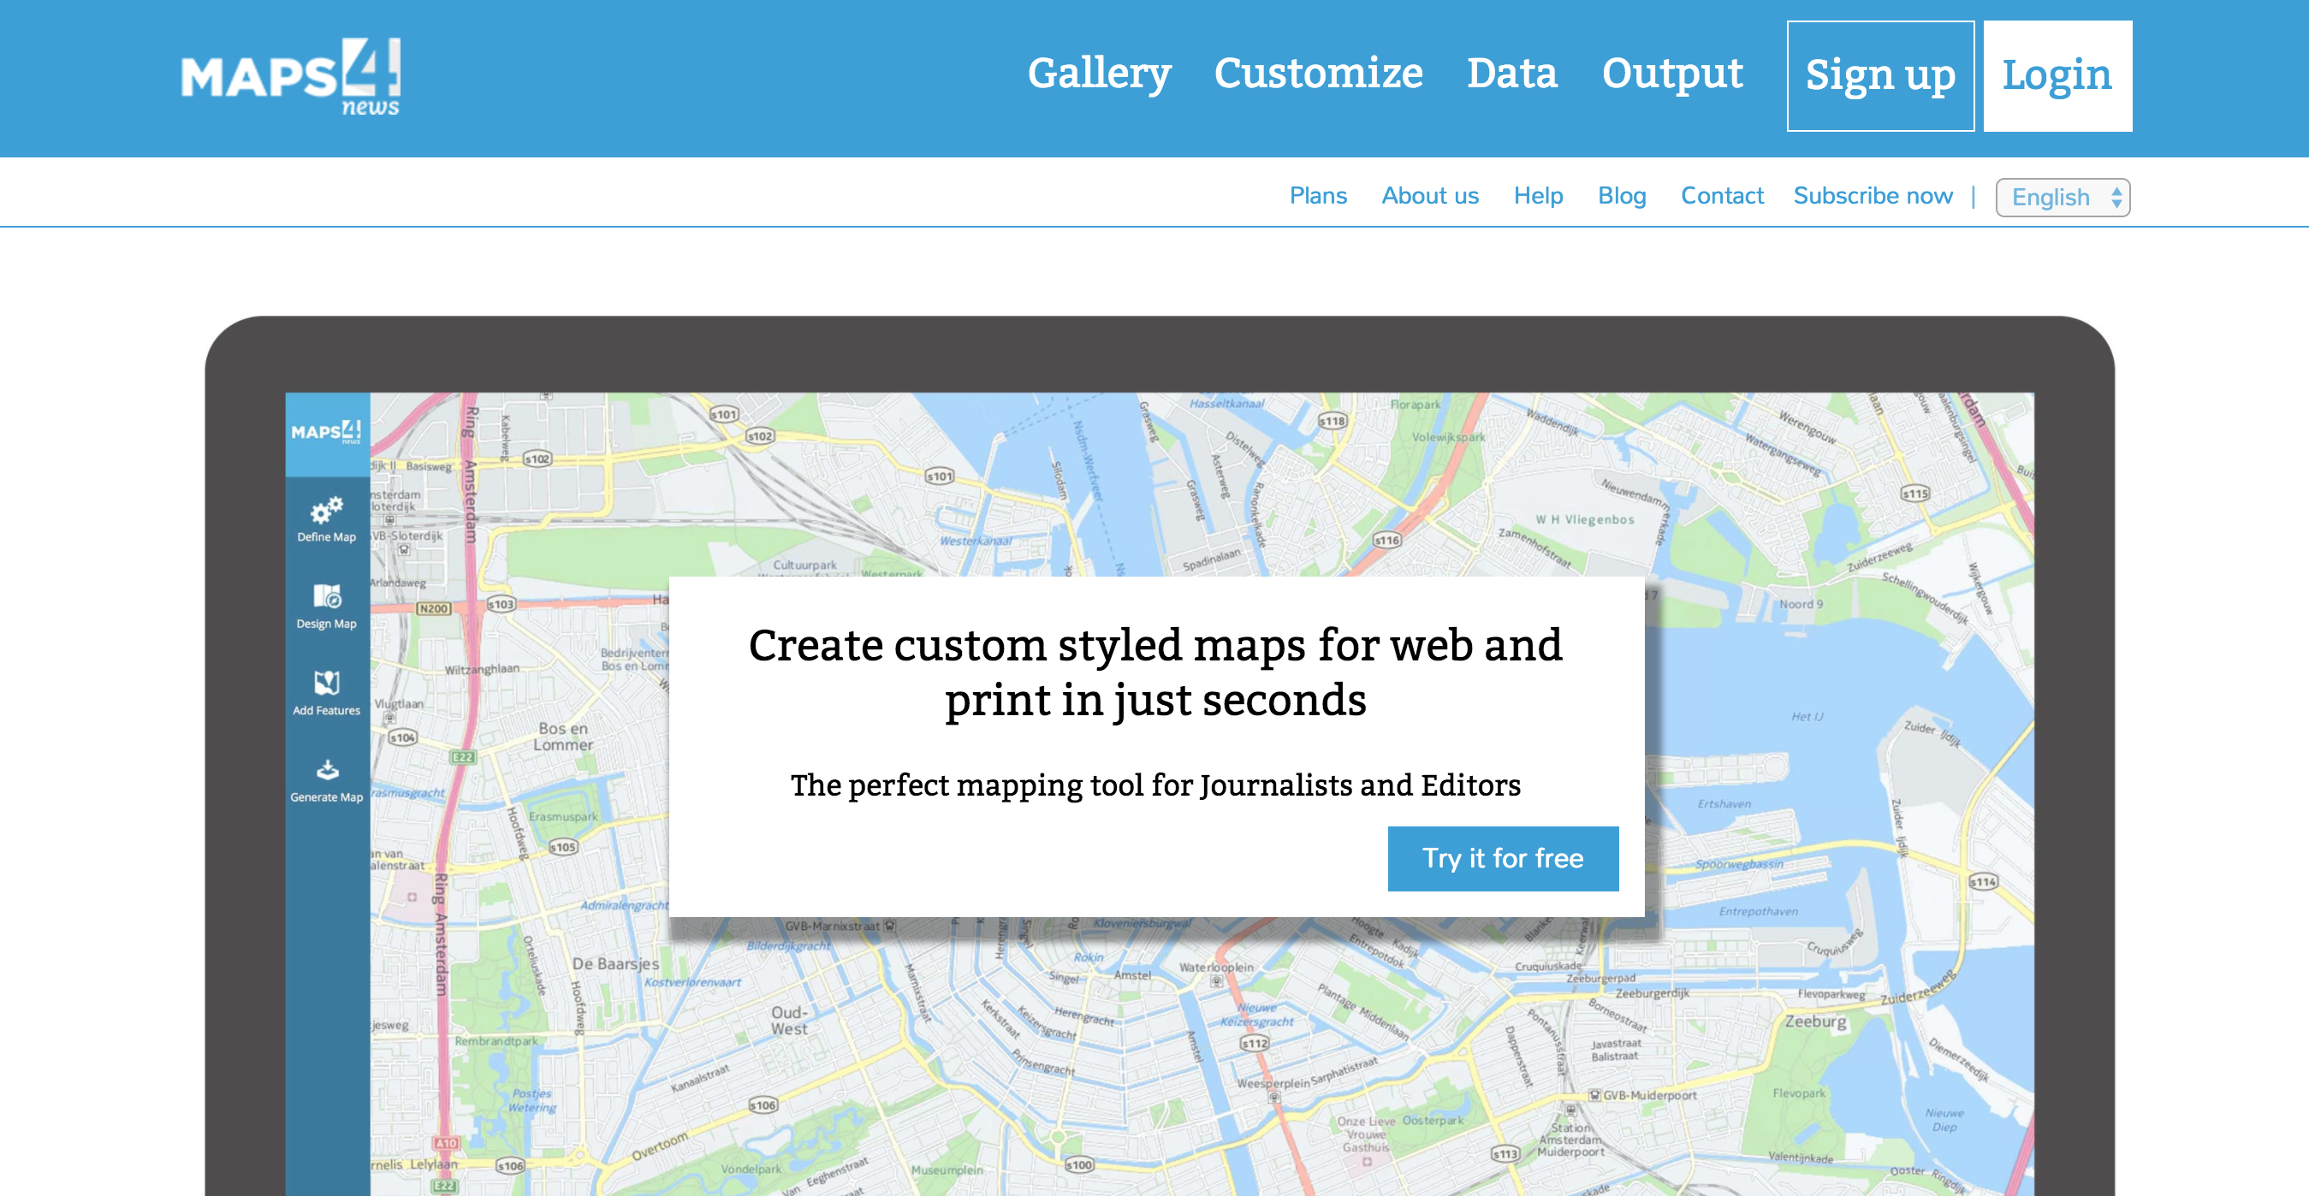Open the Contact link

(x=1721, y=195)
